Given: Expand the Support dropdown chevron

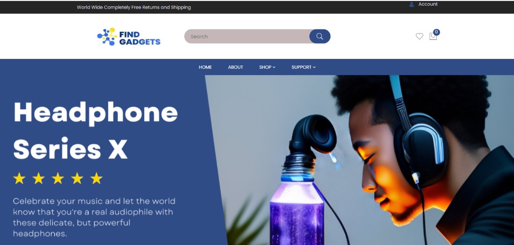Looking at the screenshot, I should click(x=314, y=67).
